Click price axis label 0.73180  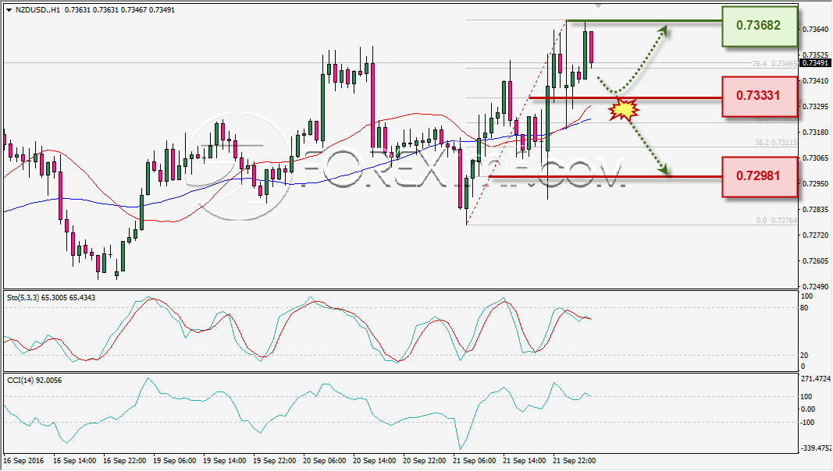coord(815,132)
